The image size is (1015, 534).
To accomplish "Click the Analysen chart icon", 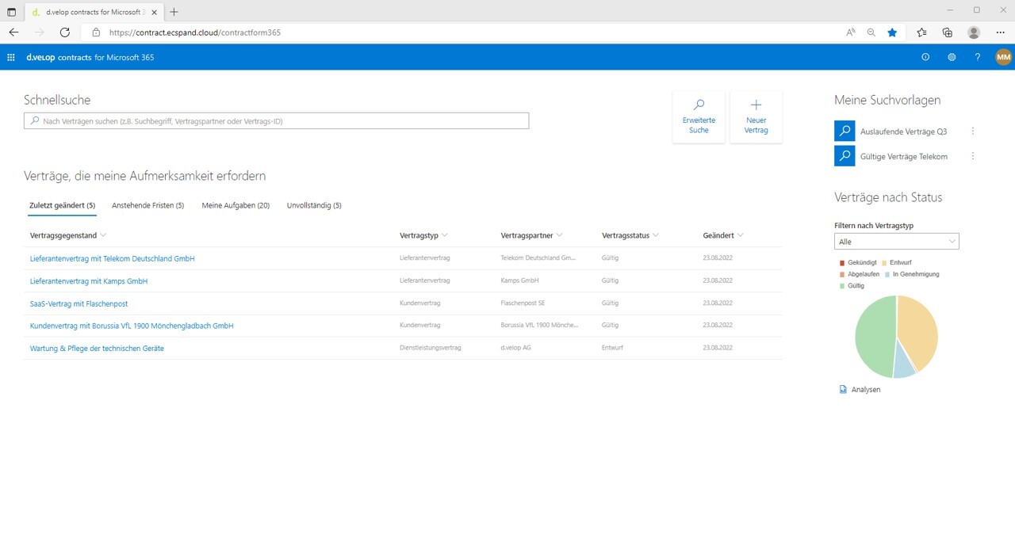I will (x=843, y=389).
